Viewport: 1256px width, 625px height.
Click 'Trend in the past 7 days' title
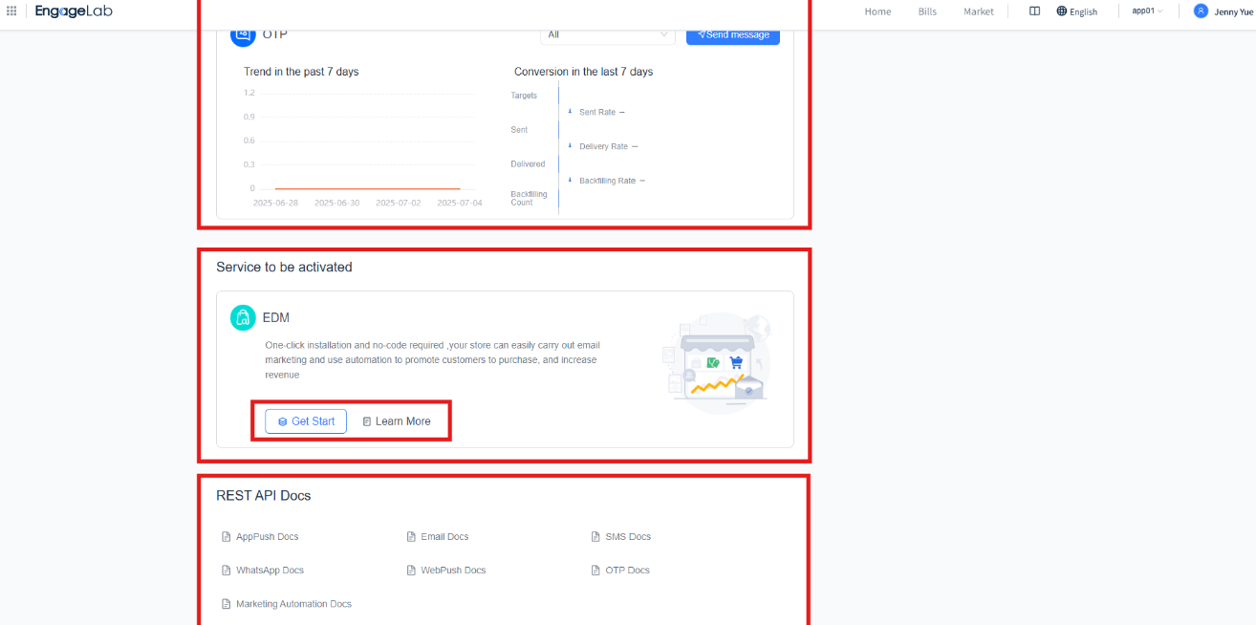tap(301, 72)
